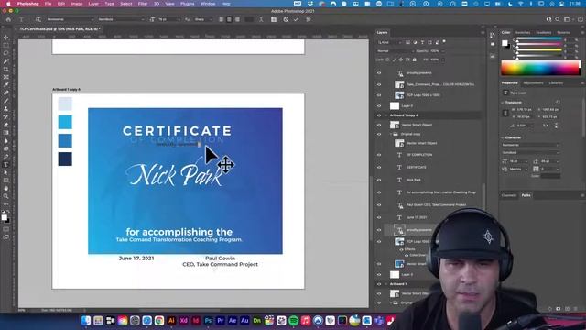This screenshot has width=586, height=330.
Task: Select the Eyedropper tool
Action: (x=6, y=85)
